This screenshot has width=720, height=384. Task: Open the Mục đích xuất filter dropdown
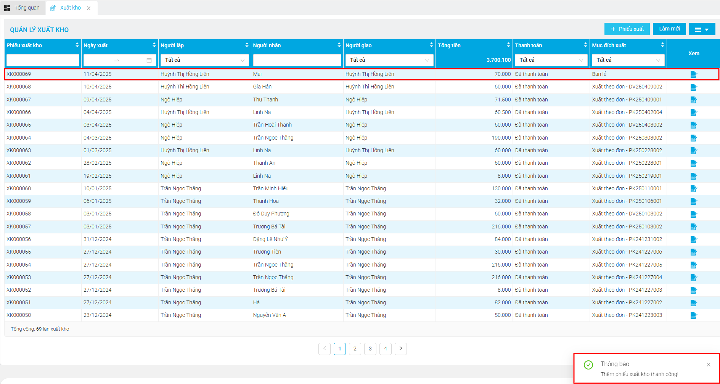pos(628,60)
